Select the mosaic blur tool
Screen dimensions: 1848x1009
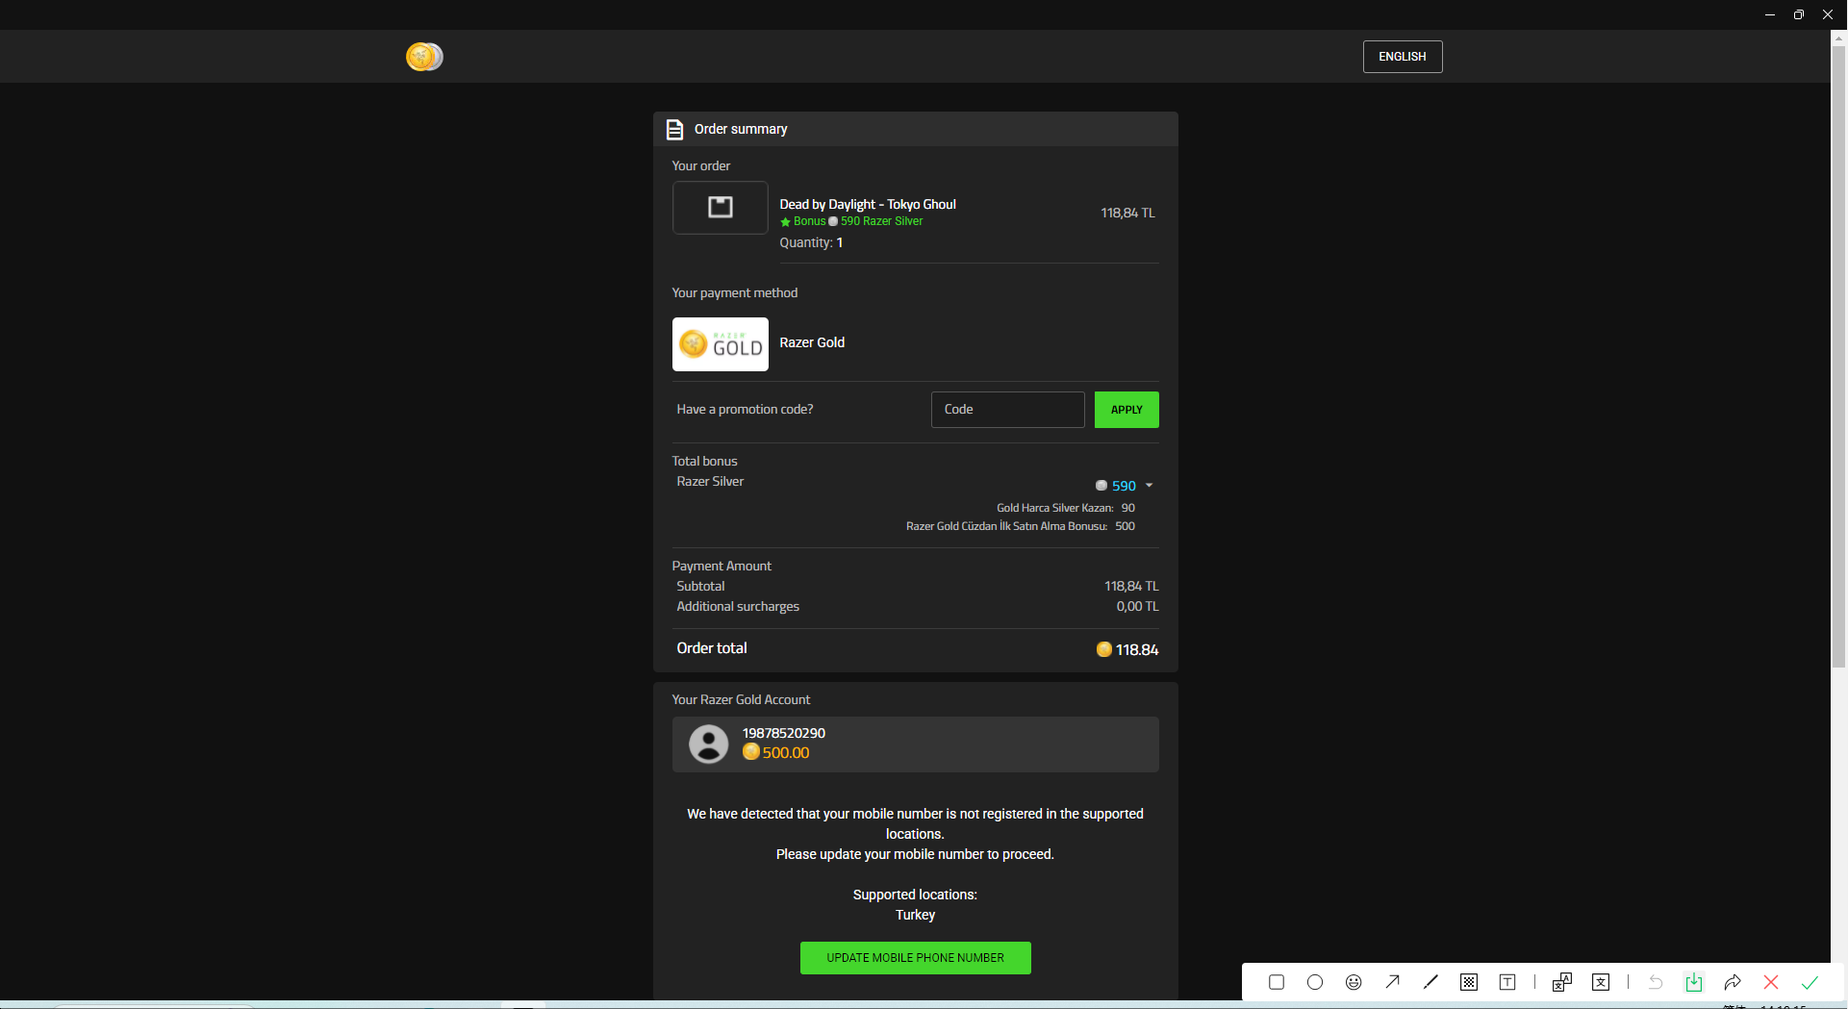pyautogui.click(x=1469, y=982)
